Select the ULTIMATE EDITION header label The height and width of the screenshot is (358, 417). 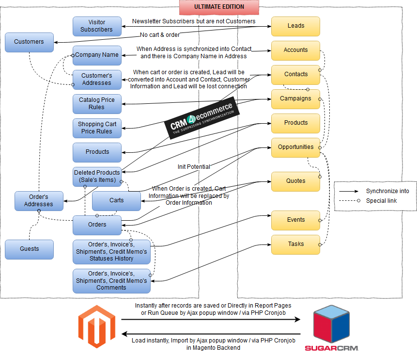point(219,7)
